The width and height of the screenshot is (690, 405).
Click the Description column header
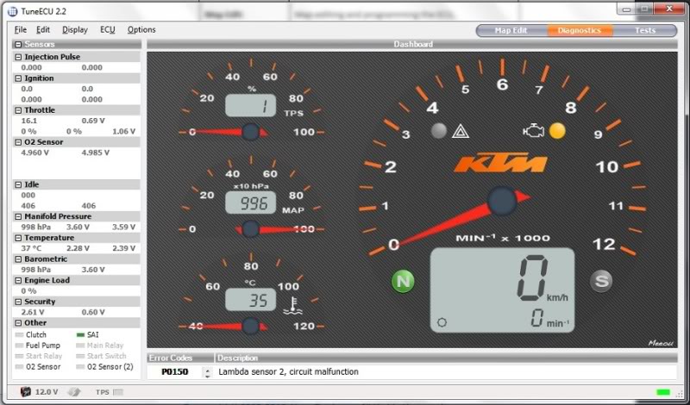click(x=446, y=358)
